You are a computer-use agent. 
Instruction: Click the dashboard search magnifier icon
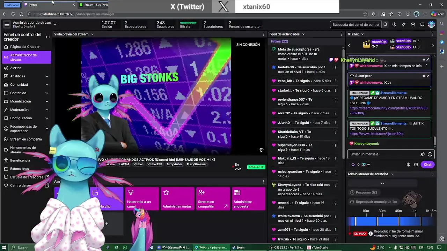click(386, 24)
